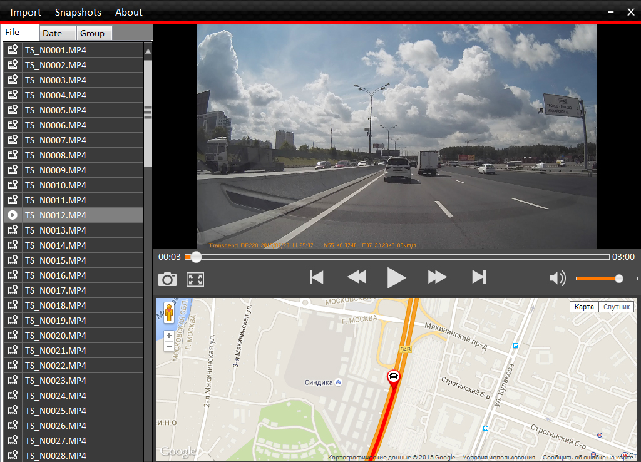Click the dashcam video preview frame
The width and height of the screenshot is (641, 462).
click(x=396, y=136)
